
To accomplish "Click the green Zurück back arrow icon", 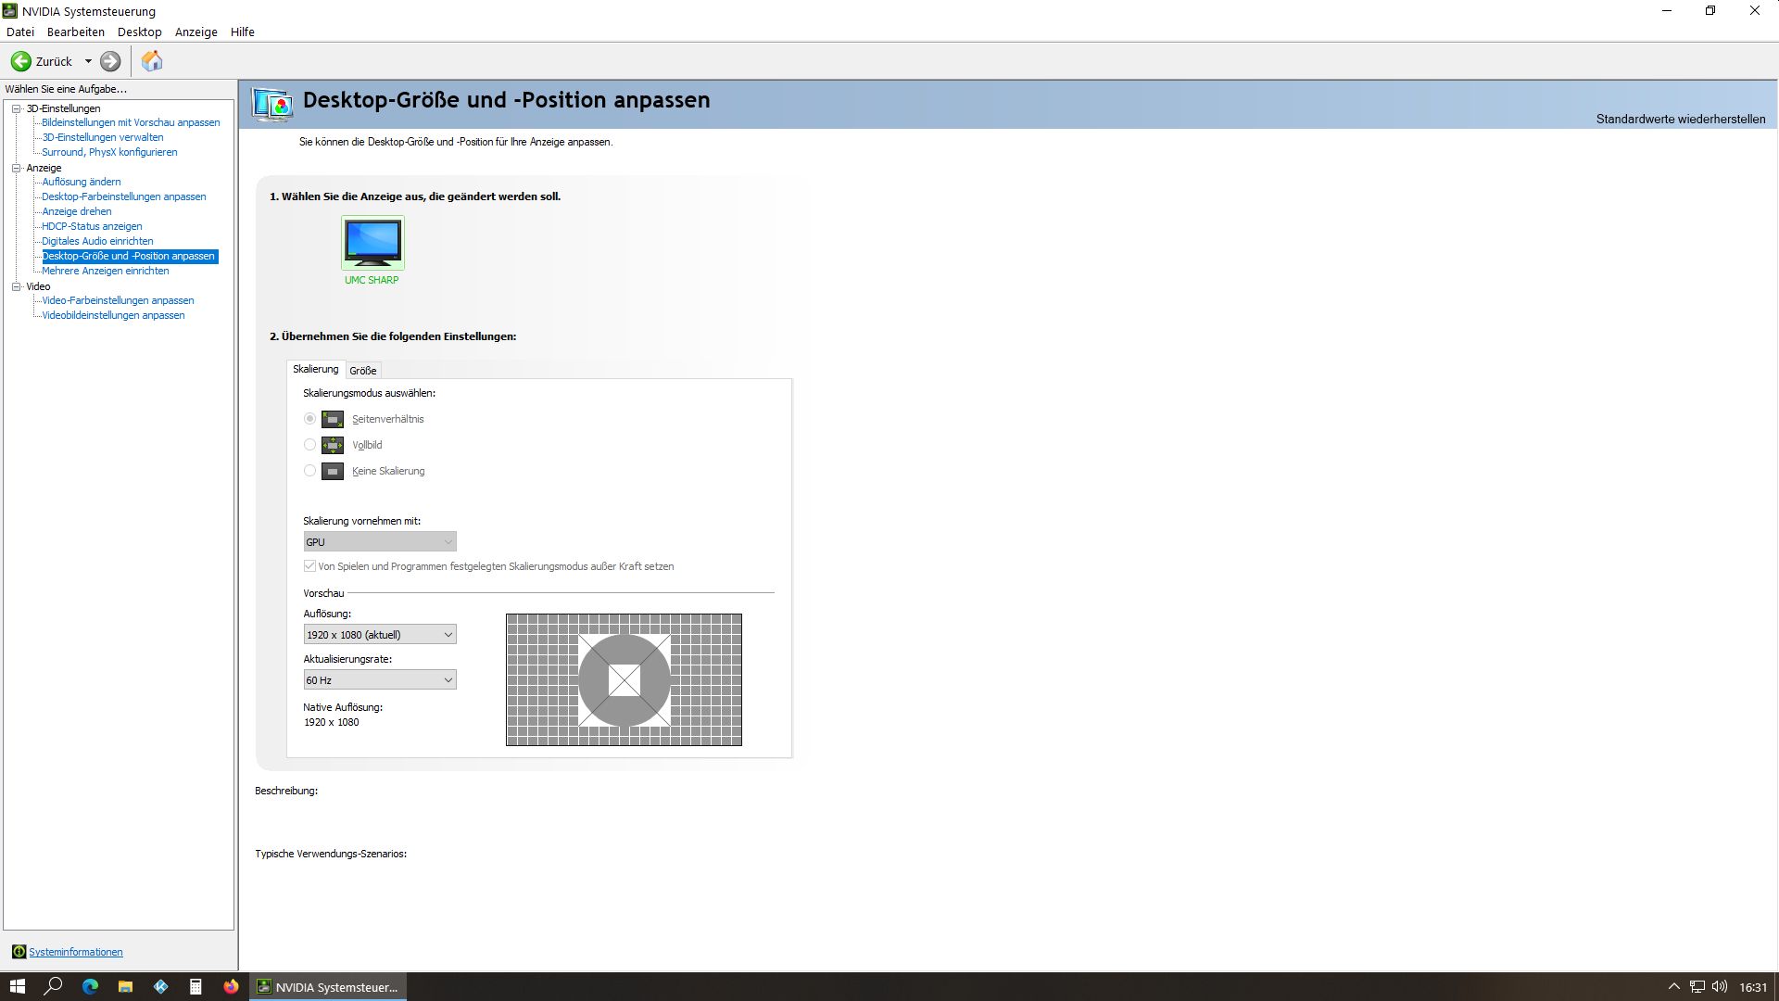I will click(20, 61).
